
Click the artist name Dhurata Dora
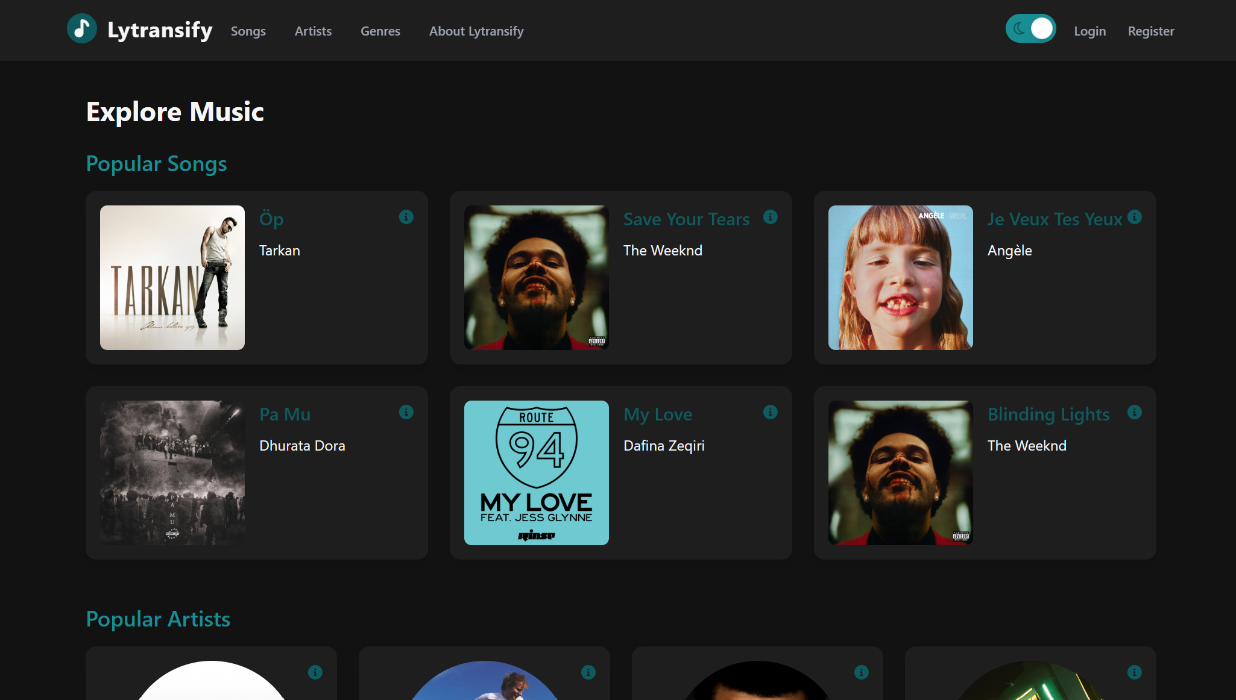tap(302, 446)
